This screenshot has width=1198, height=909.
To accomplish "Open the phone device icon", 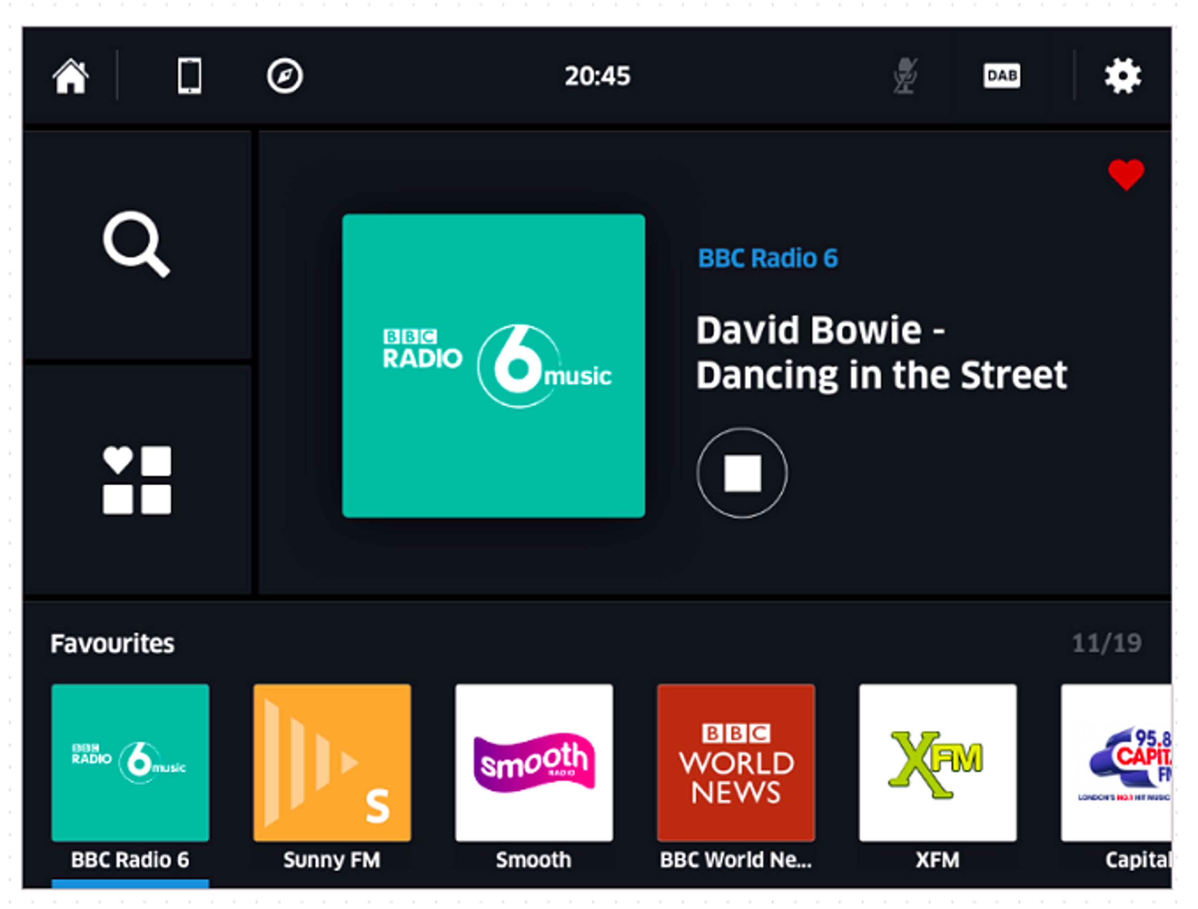I will (x=190, y=76).
